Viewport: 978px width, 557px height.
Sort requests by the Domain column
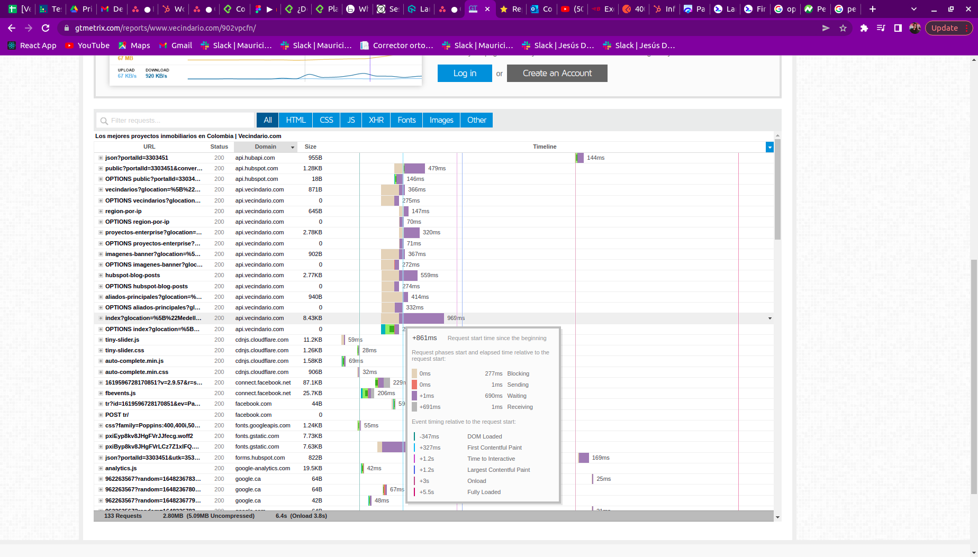click(x=266, y=147)
